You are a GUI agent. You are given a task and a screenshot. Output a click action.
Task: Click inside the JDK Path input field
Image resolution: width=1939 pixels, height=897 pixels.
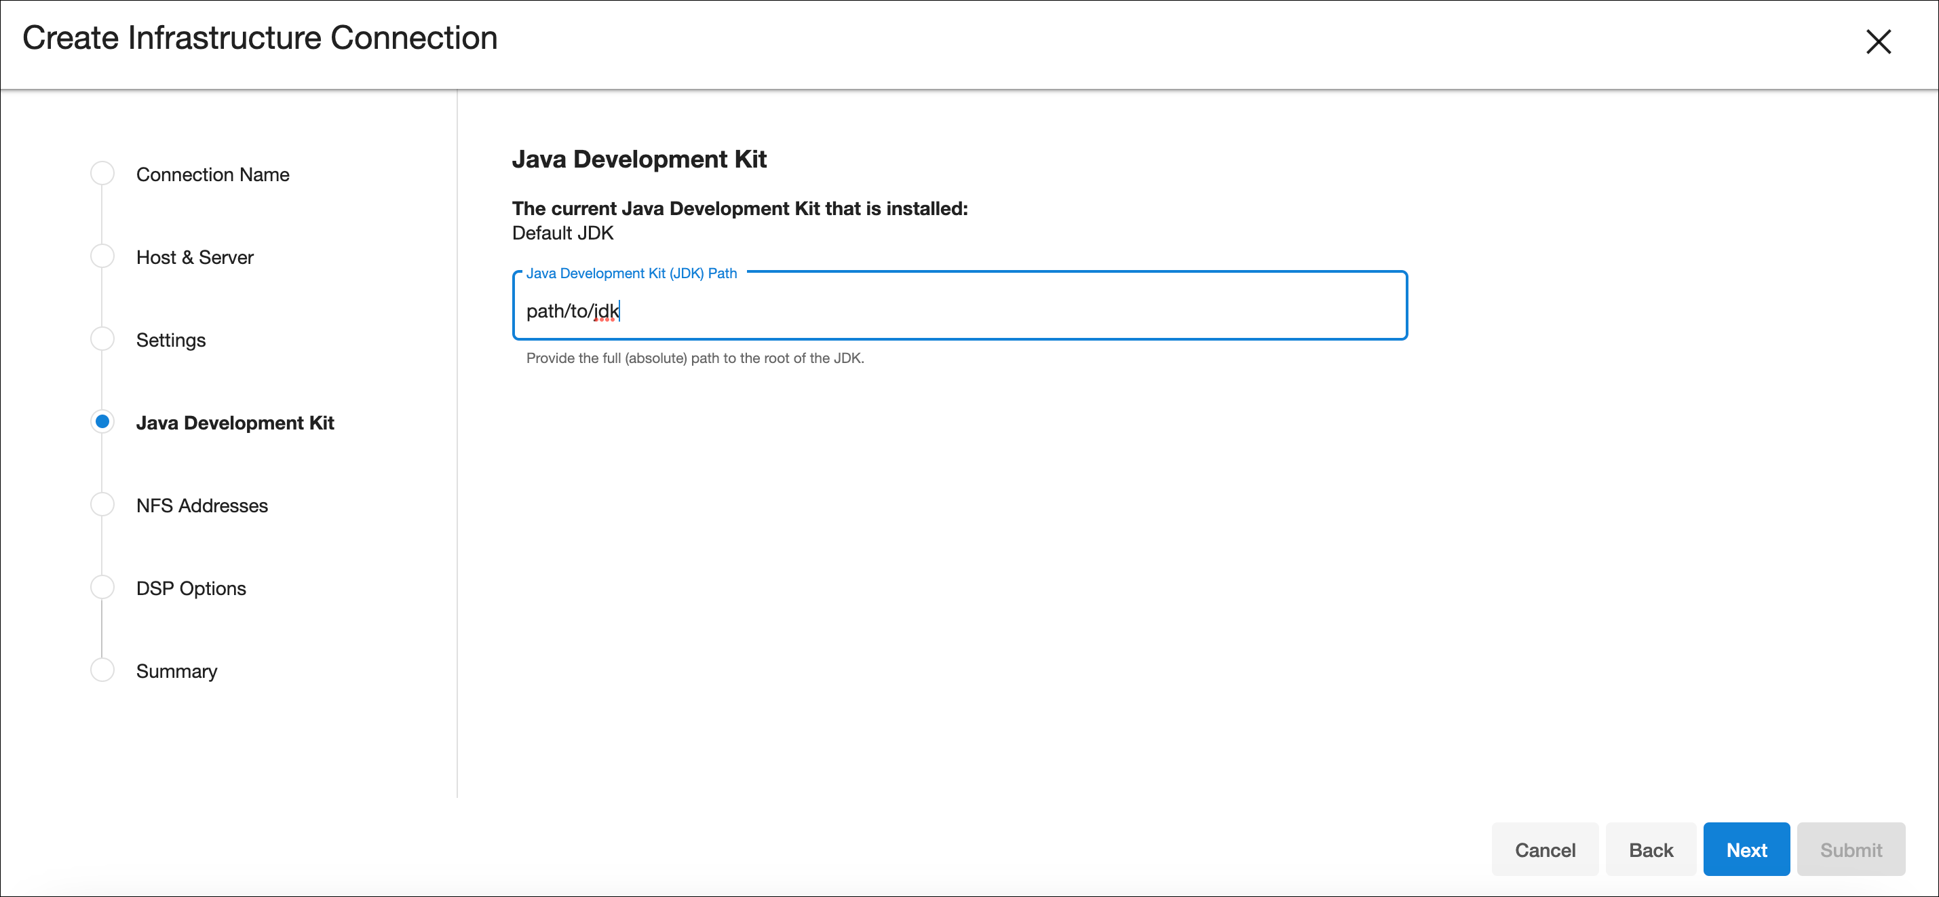pyautogui.click(x=959, y=311)
